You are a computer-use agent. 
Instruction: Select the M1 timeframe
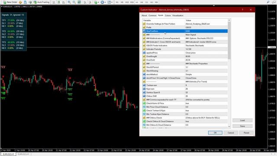pyautogui.click(x=117, y=2)
